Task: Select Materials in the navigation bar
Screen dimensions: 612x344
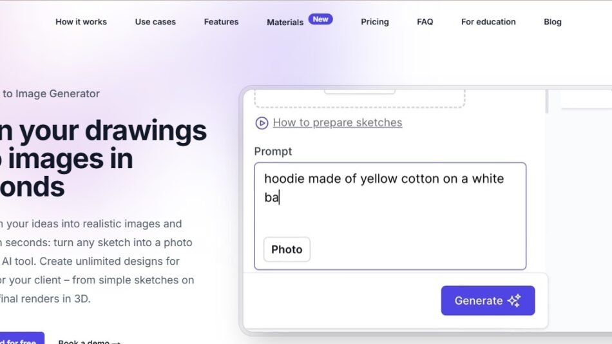Action: pos(285,23)
